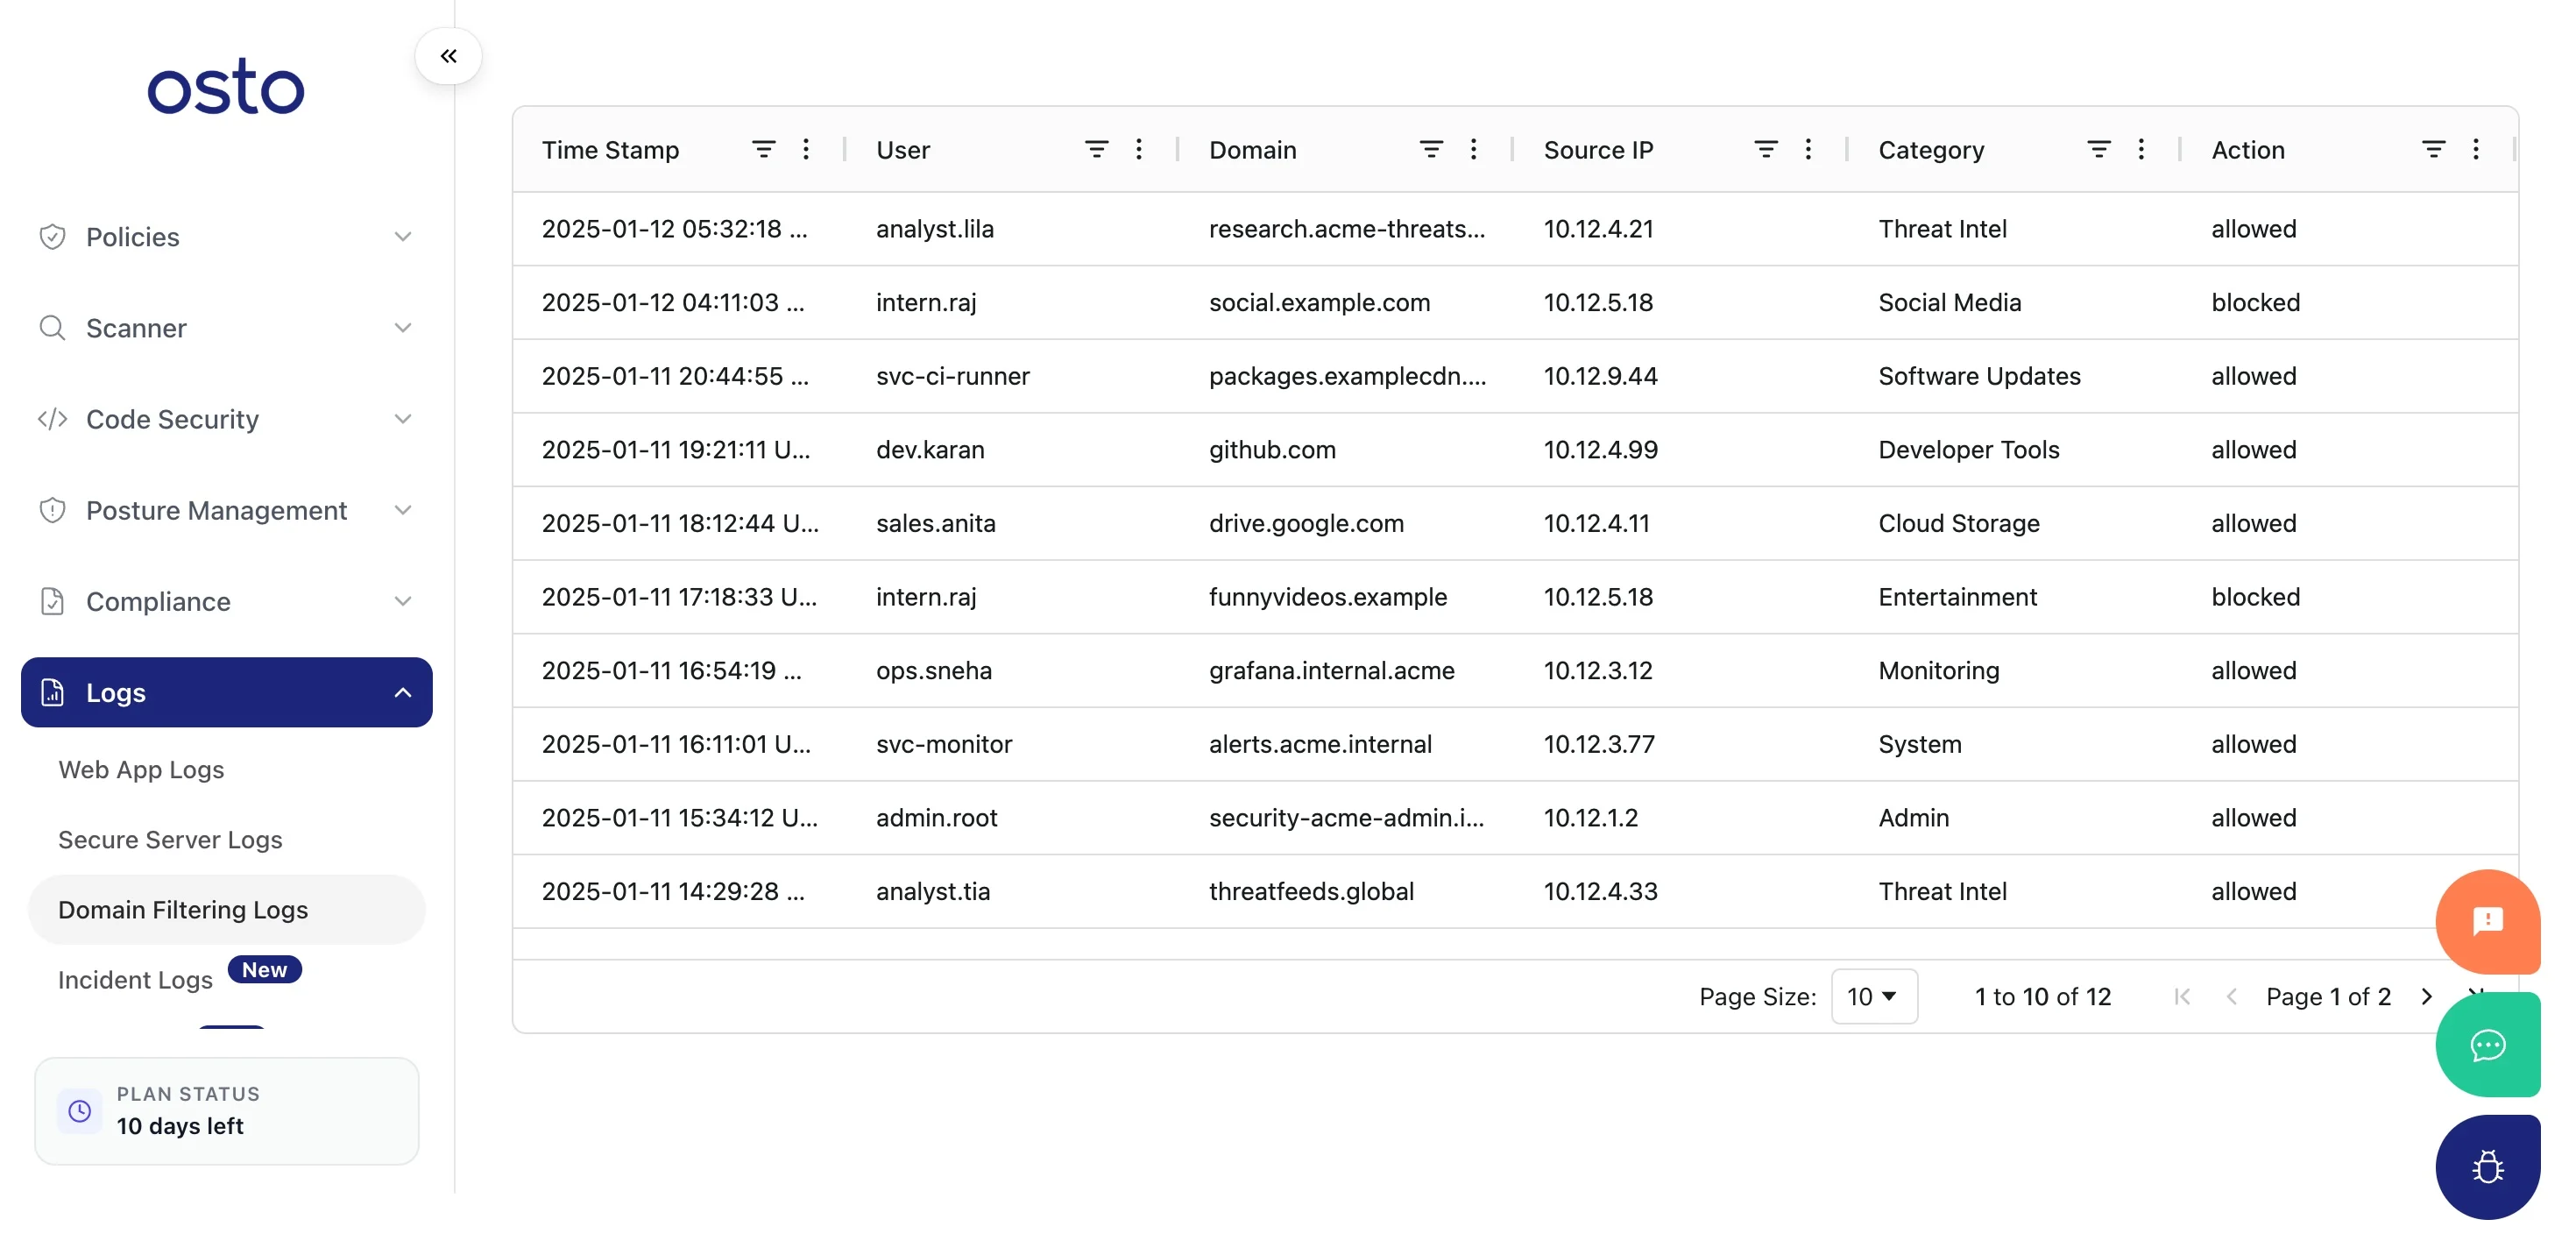Go to next page arrow

coord(2426,996)
